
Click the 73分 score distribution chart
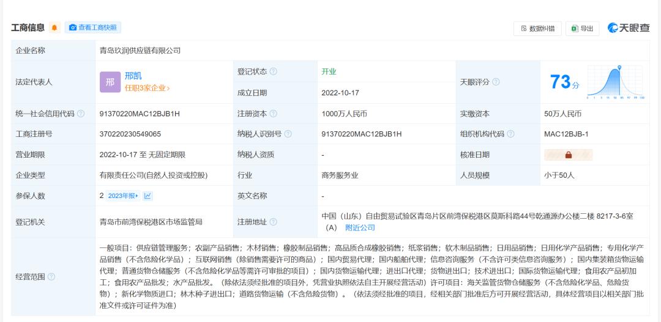(x=614, y=82)
